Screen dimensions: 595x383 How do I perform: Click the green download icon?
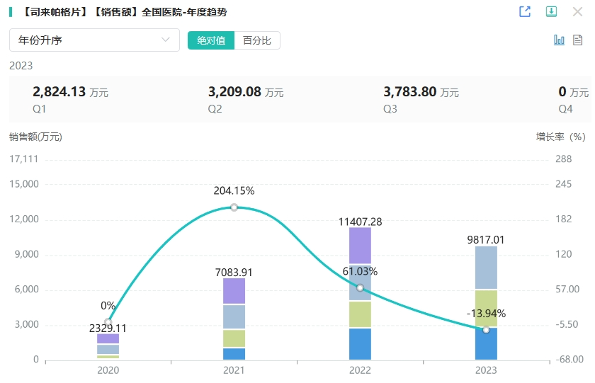pyautogui.click(x=551, y=12)
